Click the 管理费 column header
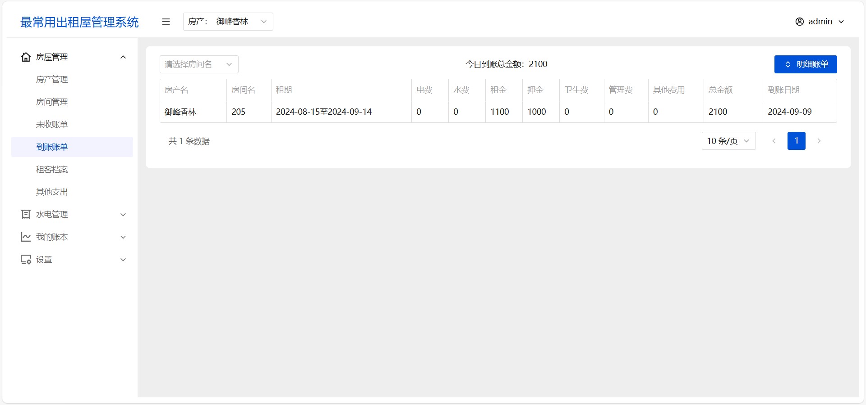 (626, 90)
